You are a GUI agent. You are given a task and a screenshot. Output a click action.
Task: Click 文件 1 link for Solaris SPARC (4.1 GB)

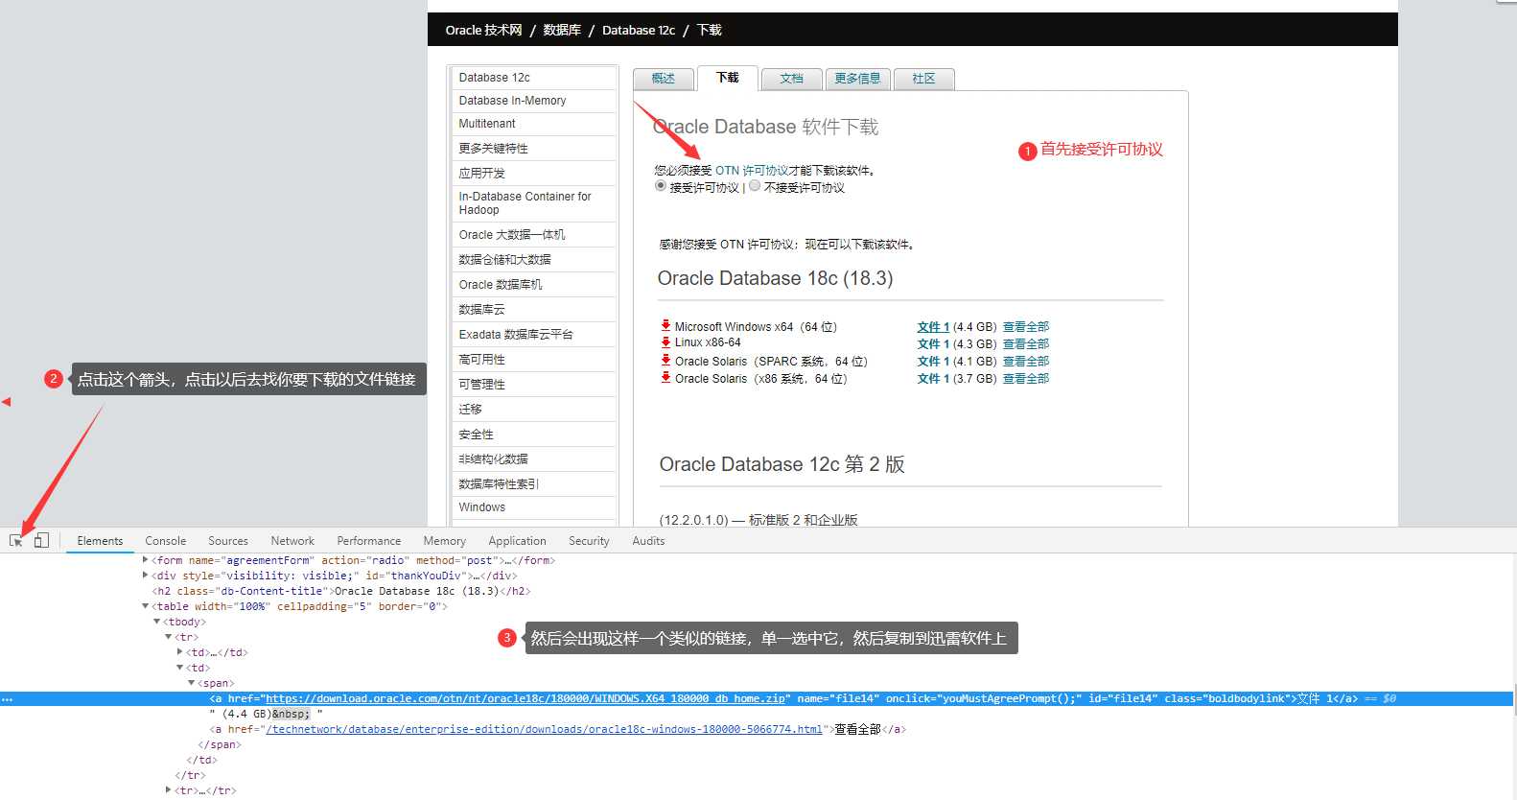933,362
